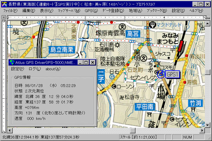Click the スケール [約 1:21,000] status field
Screen dimensions: 212x141
[142, 137]
